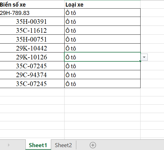Select cell containing 29C-94374
Viewport: 164px width, 150px height.
(x=32, y=75)
